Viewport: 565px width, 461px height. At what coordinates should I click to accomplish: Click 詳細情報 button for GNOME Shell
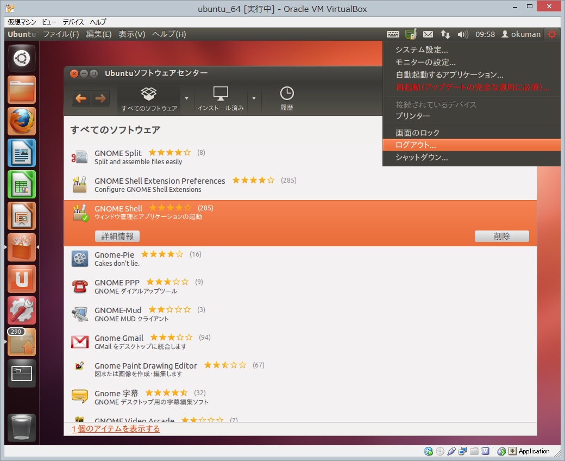point(117,236)
